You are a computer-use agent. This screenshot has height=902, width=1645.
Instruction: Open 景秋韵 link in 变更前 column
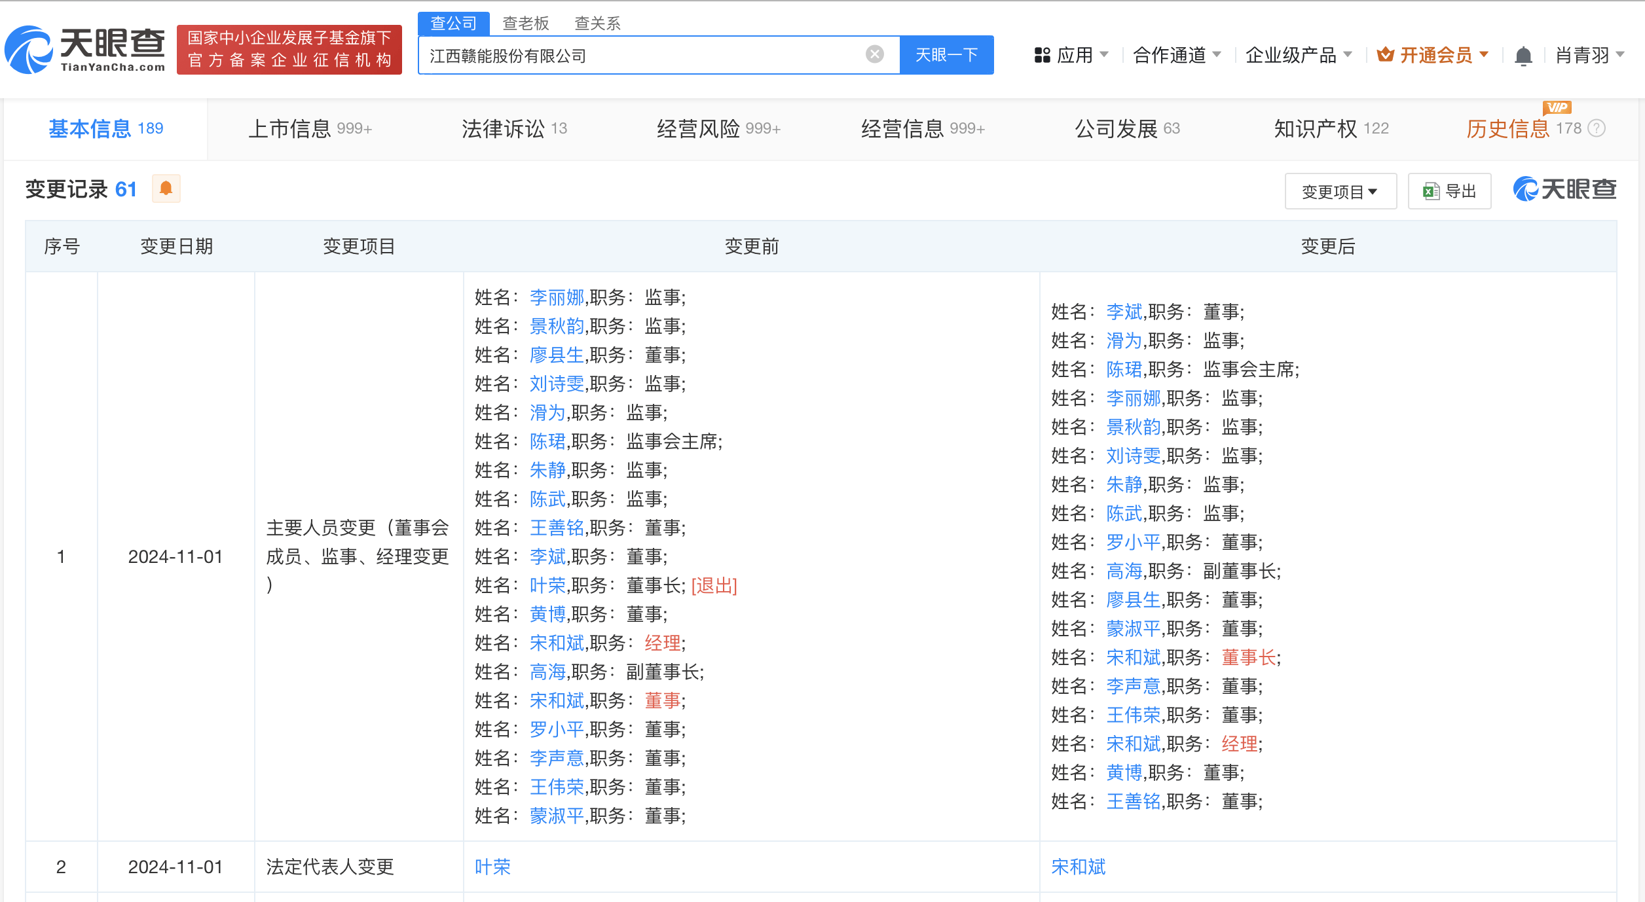point(557,326)
